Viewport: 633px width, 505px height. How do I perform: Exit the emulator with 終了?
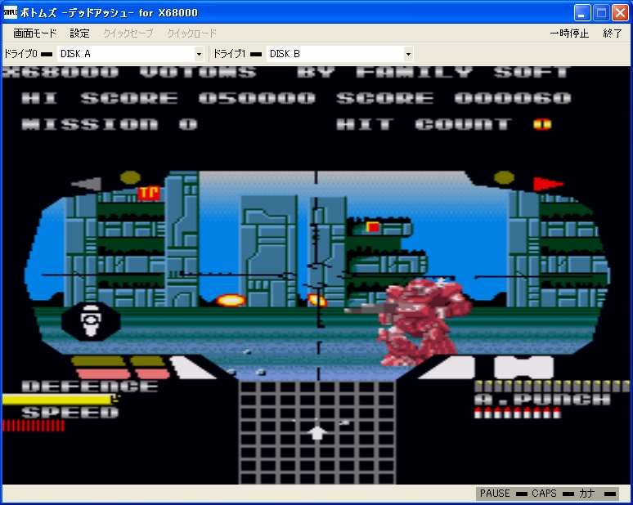pyautogui.click(x=613, y=33)
